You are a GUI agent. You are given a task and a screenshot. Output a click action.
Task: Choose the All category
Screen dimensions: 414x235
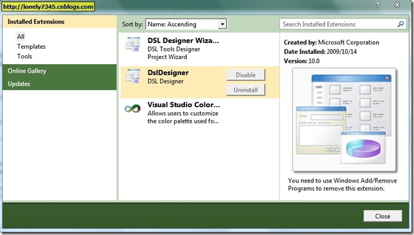click(x=21, y=37)
